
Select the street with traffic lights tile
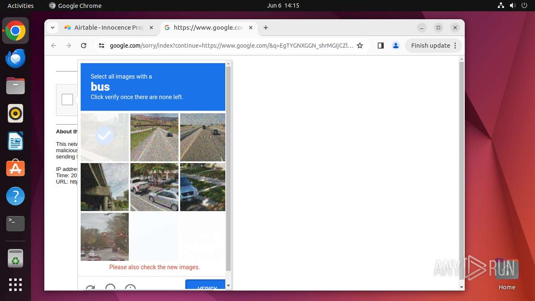click(104, 237)
